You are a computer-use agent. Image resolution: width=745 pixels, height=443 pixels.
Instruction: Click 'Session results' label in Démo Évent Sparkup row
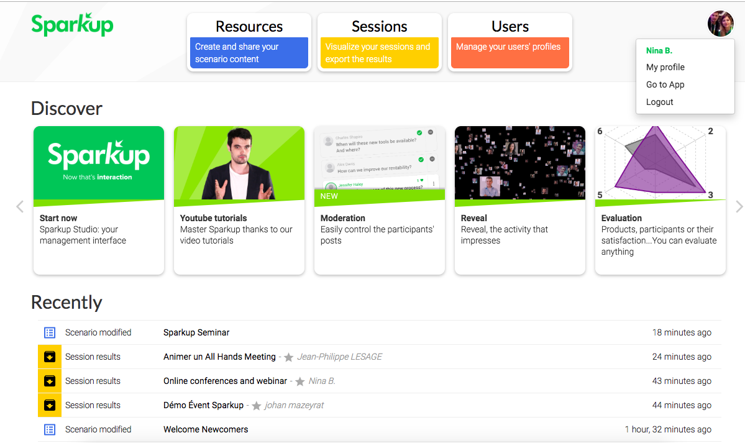[x=93, y=406]
